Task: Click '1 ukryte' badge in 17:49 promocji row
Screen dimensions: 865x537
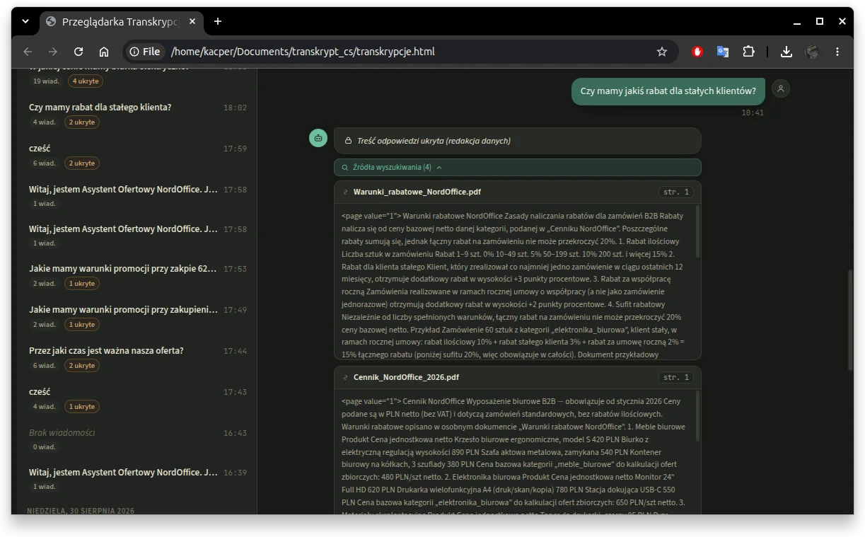Action: click(x=81, y=325)
